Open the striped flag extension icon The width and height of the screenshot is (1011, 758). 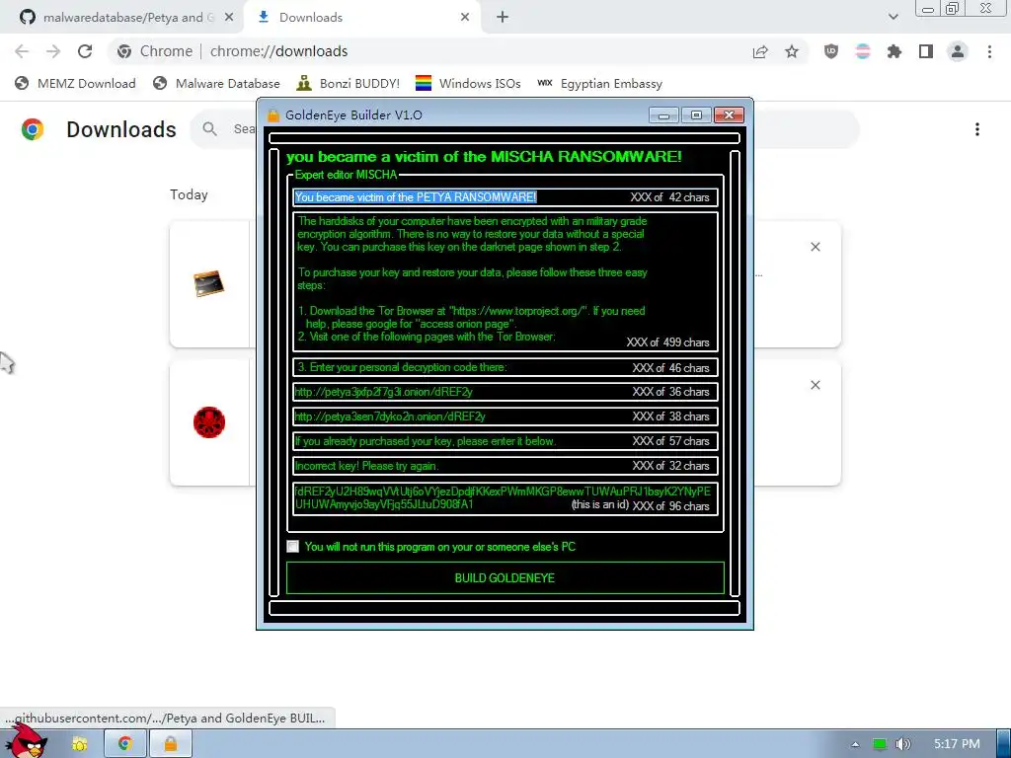[x=863, y=51]
